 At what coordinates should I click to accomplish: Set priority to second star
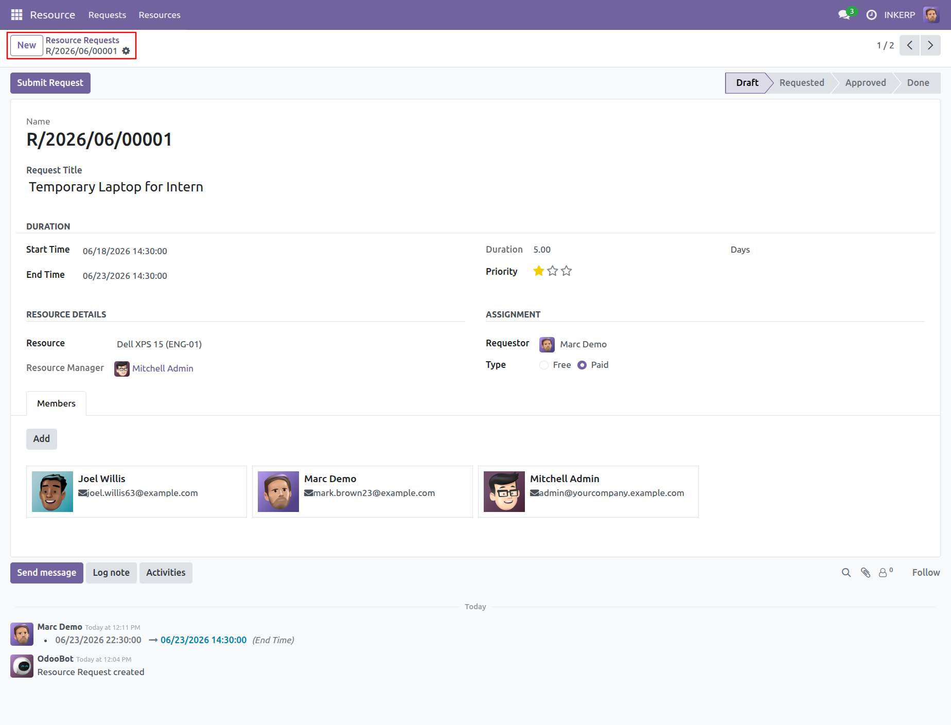[x=552, y=271]
